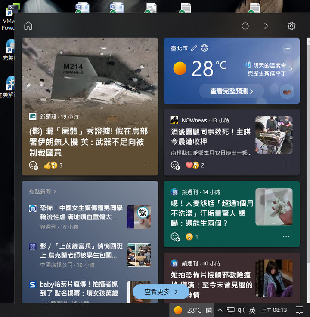Viewport: 310px width, 317px height.
Task: Expand the 明天的溫度 forecast alert chevron
Action: [x=291, y=69]
